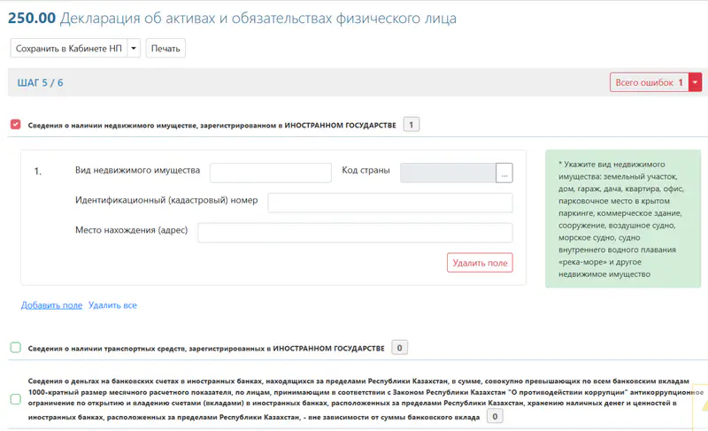Enable the foreign transport vehicles (транспортные средства) checkbox
The height and width of the screenshot is (431, 708).
click(x=15, y=348)
